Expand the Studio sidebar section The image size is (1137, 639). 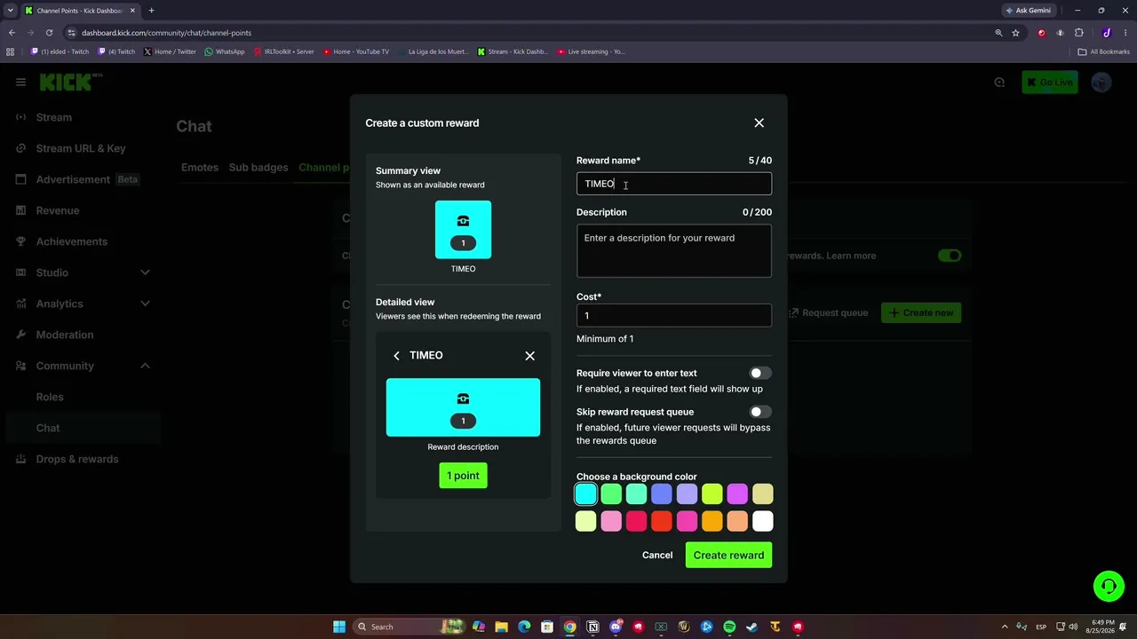(x=145, y=272)
